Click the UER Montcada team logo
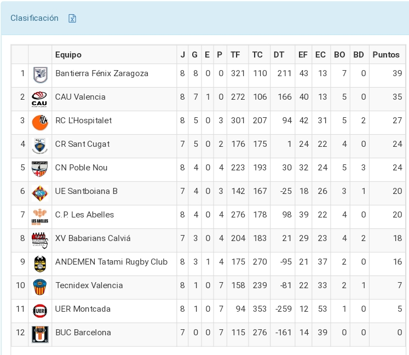Image resolution: width=409 pixels, height=355 pixels. point(39,310)
